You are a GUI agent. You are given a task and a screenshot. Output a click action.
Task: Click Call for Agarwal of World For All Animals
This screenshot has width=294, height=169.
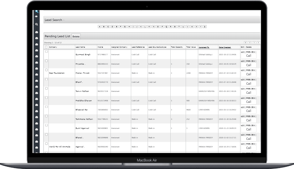(x=249, y=148)
